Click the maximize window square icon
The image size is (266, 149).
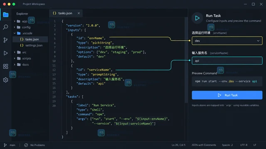point(253,4)
